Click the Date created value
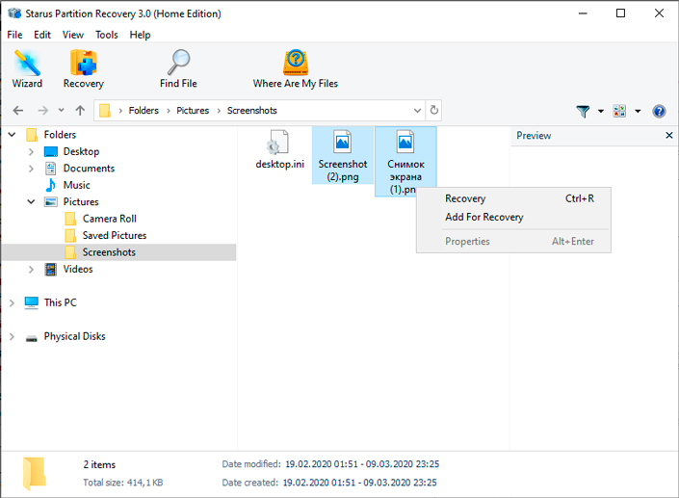 tap(360, 483)
